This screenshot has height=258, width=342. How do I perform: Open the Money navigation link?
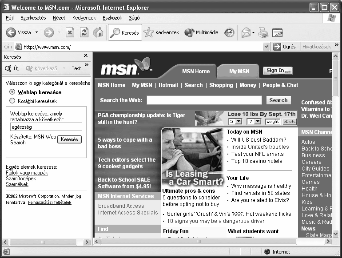coord(248,85)
